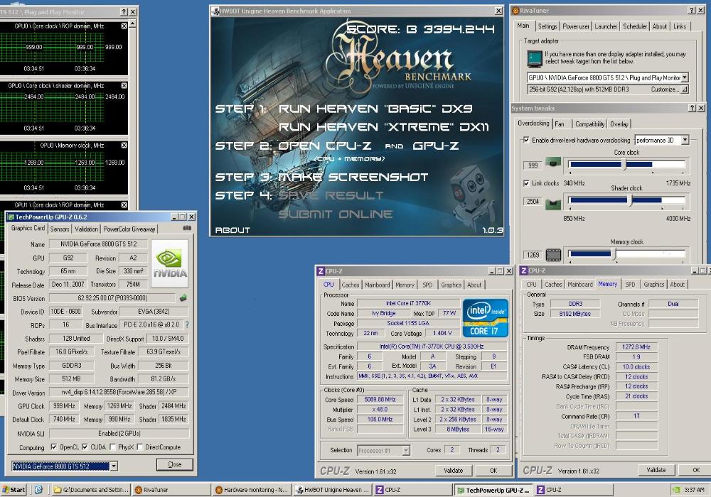The image size is (711, 497).
Task: Click the Intel Core i7 logo in CPU-Z
Action: [485, 318]
